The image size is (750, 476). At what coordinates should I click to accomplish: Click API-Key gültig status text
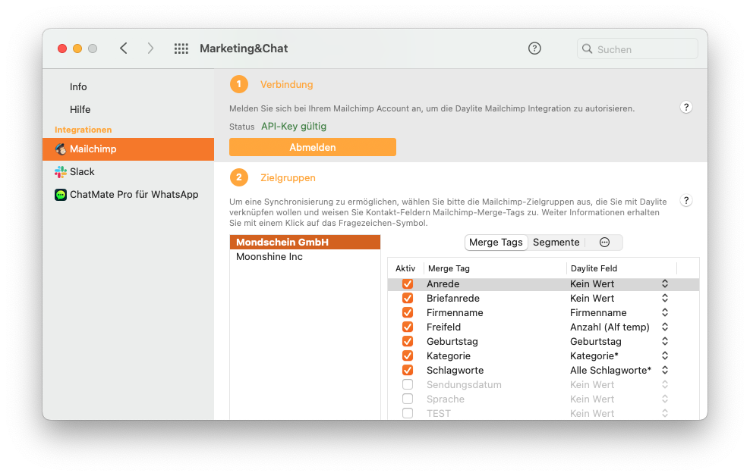tap(294, 127)
